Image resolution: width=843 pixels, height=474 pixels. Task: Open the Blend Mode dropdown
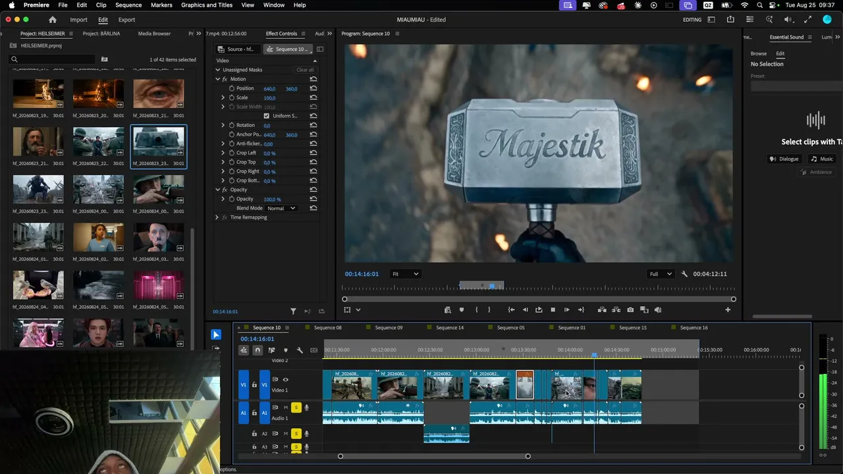click(281, 208)
